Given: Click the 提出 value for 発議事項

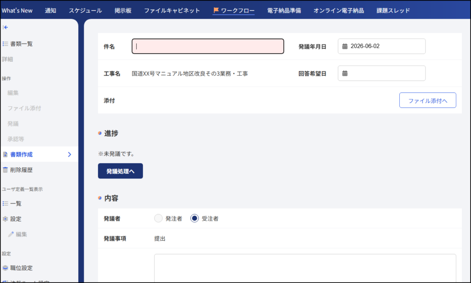Looking at the screenshot, I should click(x=160, y=239).
